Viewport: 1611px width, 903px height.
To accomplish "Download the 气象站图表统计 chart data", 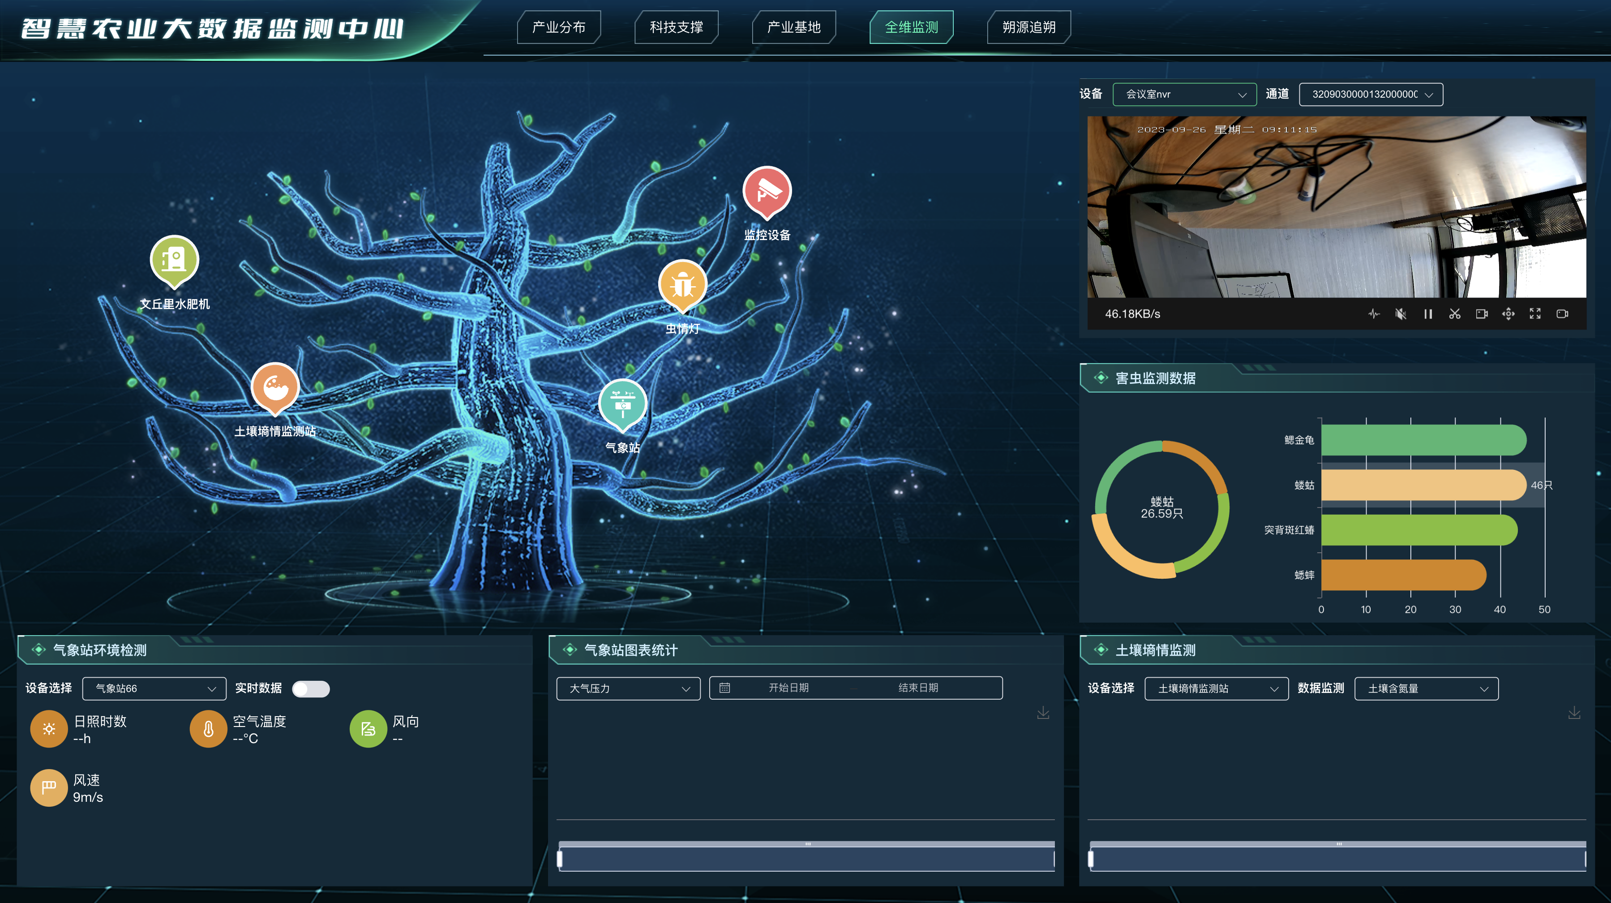I will coord(1043,713).
